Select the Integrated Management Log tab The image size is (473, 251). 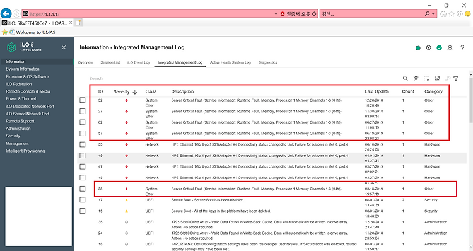point(180,62)
